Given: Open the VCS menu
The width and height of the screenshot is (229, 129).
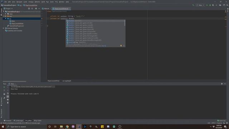Looking at the screenshot, I should pos(57,2).
